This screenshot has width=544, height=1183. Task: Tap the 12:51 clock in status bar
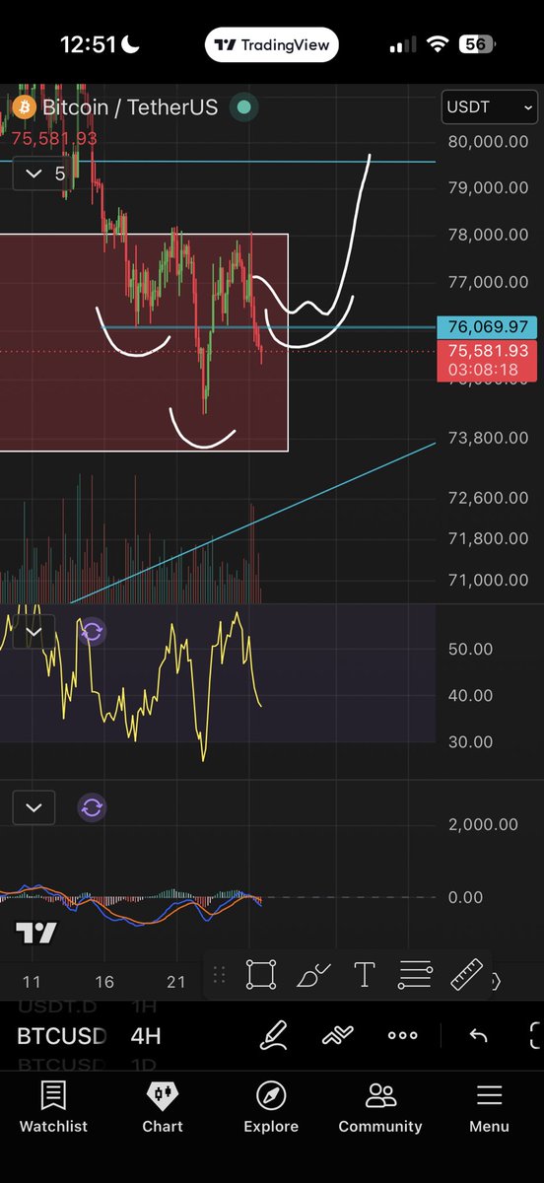pyautogui.click(x=89, y=44)
